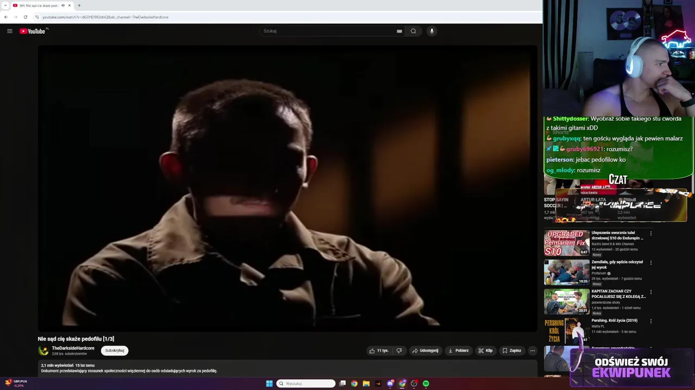
Task: Subscribe with the Subskrybuj button
Action: click(115, 350)
